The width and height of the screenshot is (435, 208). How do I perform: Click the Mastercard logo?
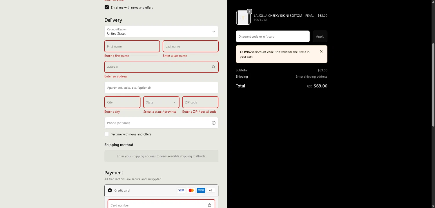(x=191, y=190)
